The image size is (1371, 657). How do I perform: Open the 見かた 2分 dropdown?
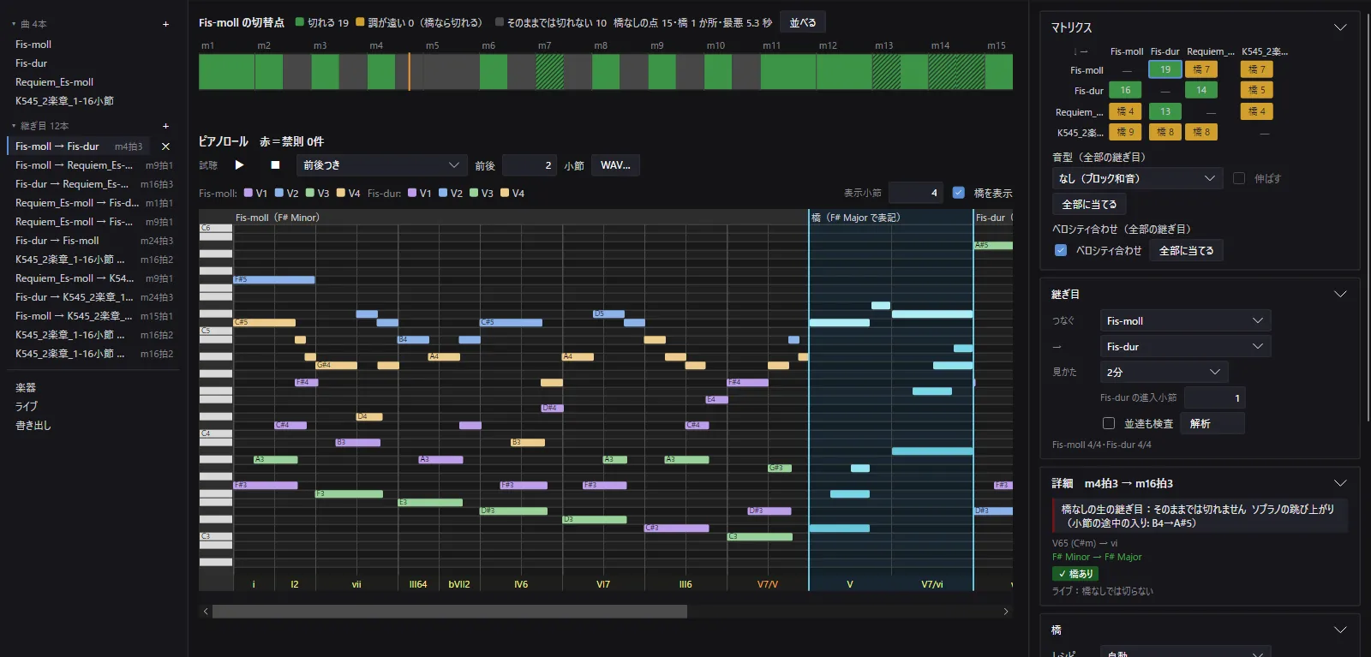(1164, 372)
